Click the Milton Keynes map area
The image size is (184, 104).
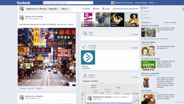94,86
